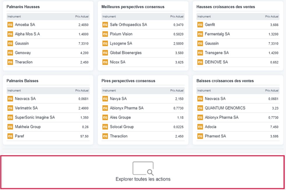Select the SuperSonic Imagine SA name
Viewport: 286px width, 190px height.
(35, 118)
